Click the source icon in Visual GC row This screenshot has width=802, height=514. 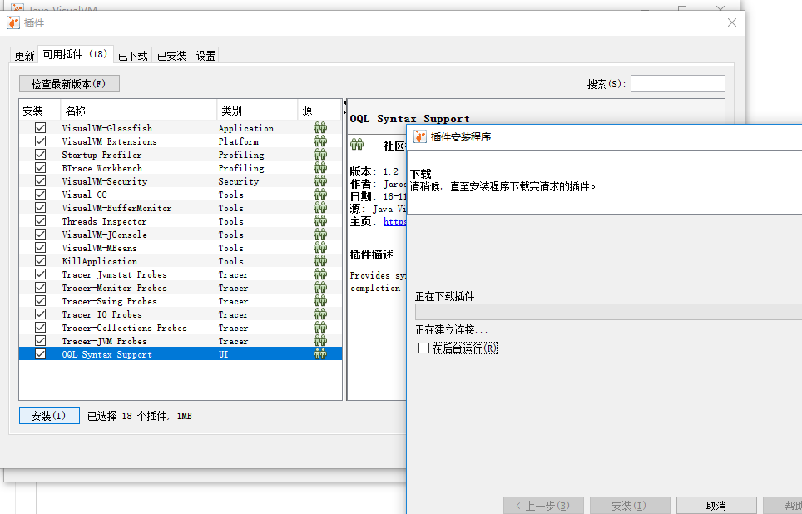tap(320, 195)
